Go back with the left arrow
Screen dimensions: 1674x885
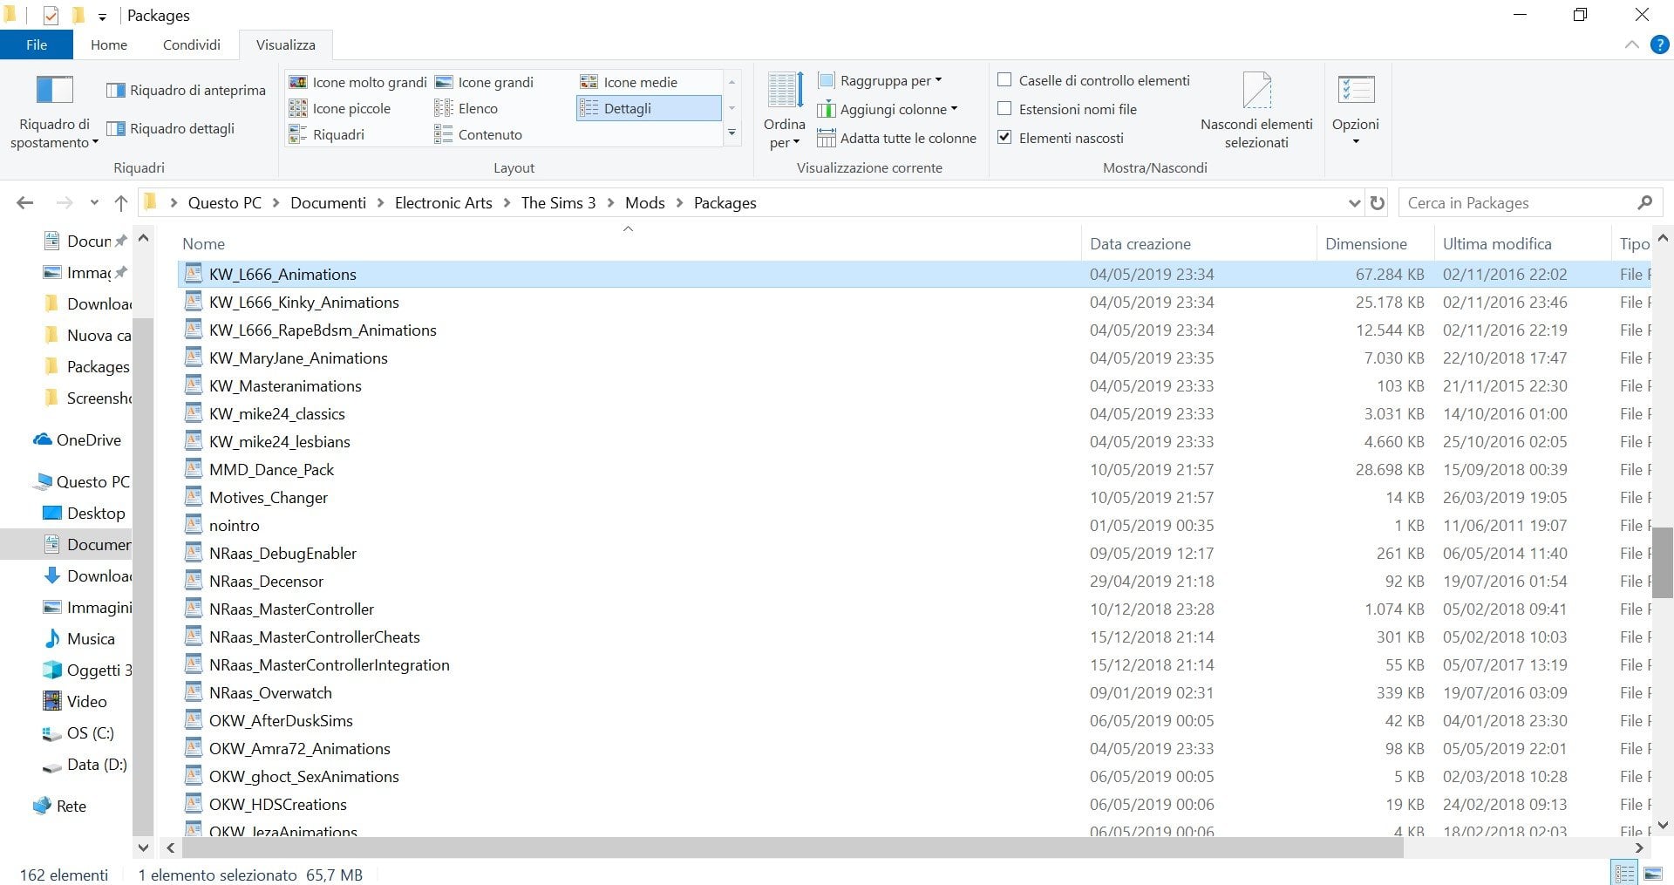(x=25, y=203)
